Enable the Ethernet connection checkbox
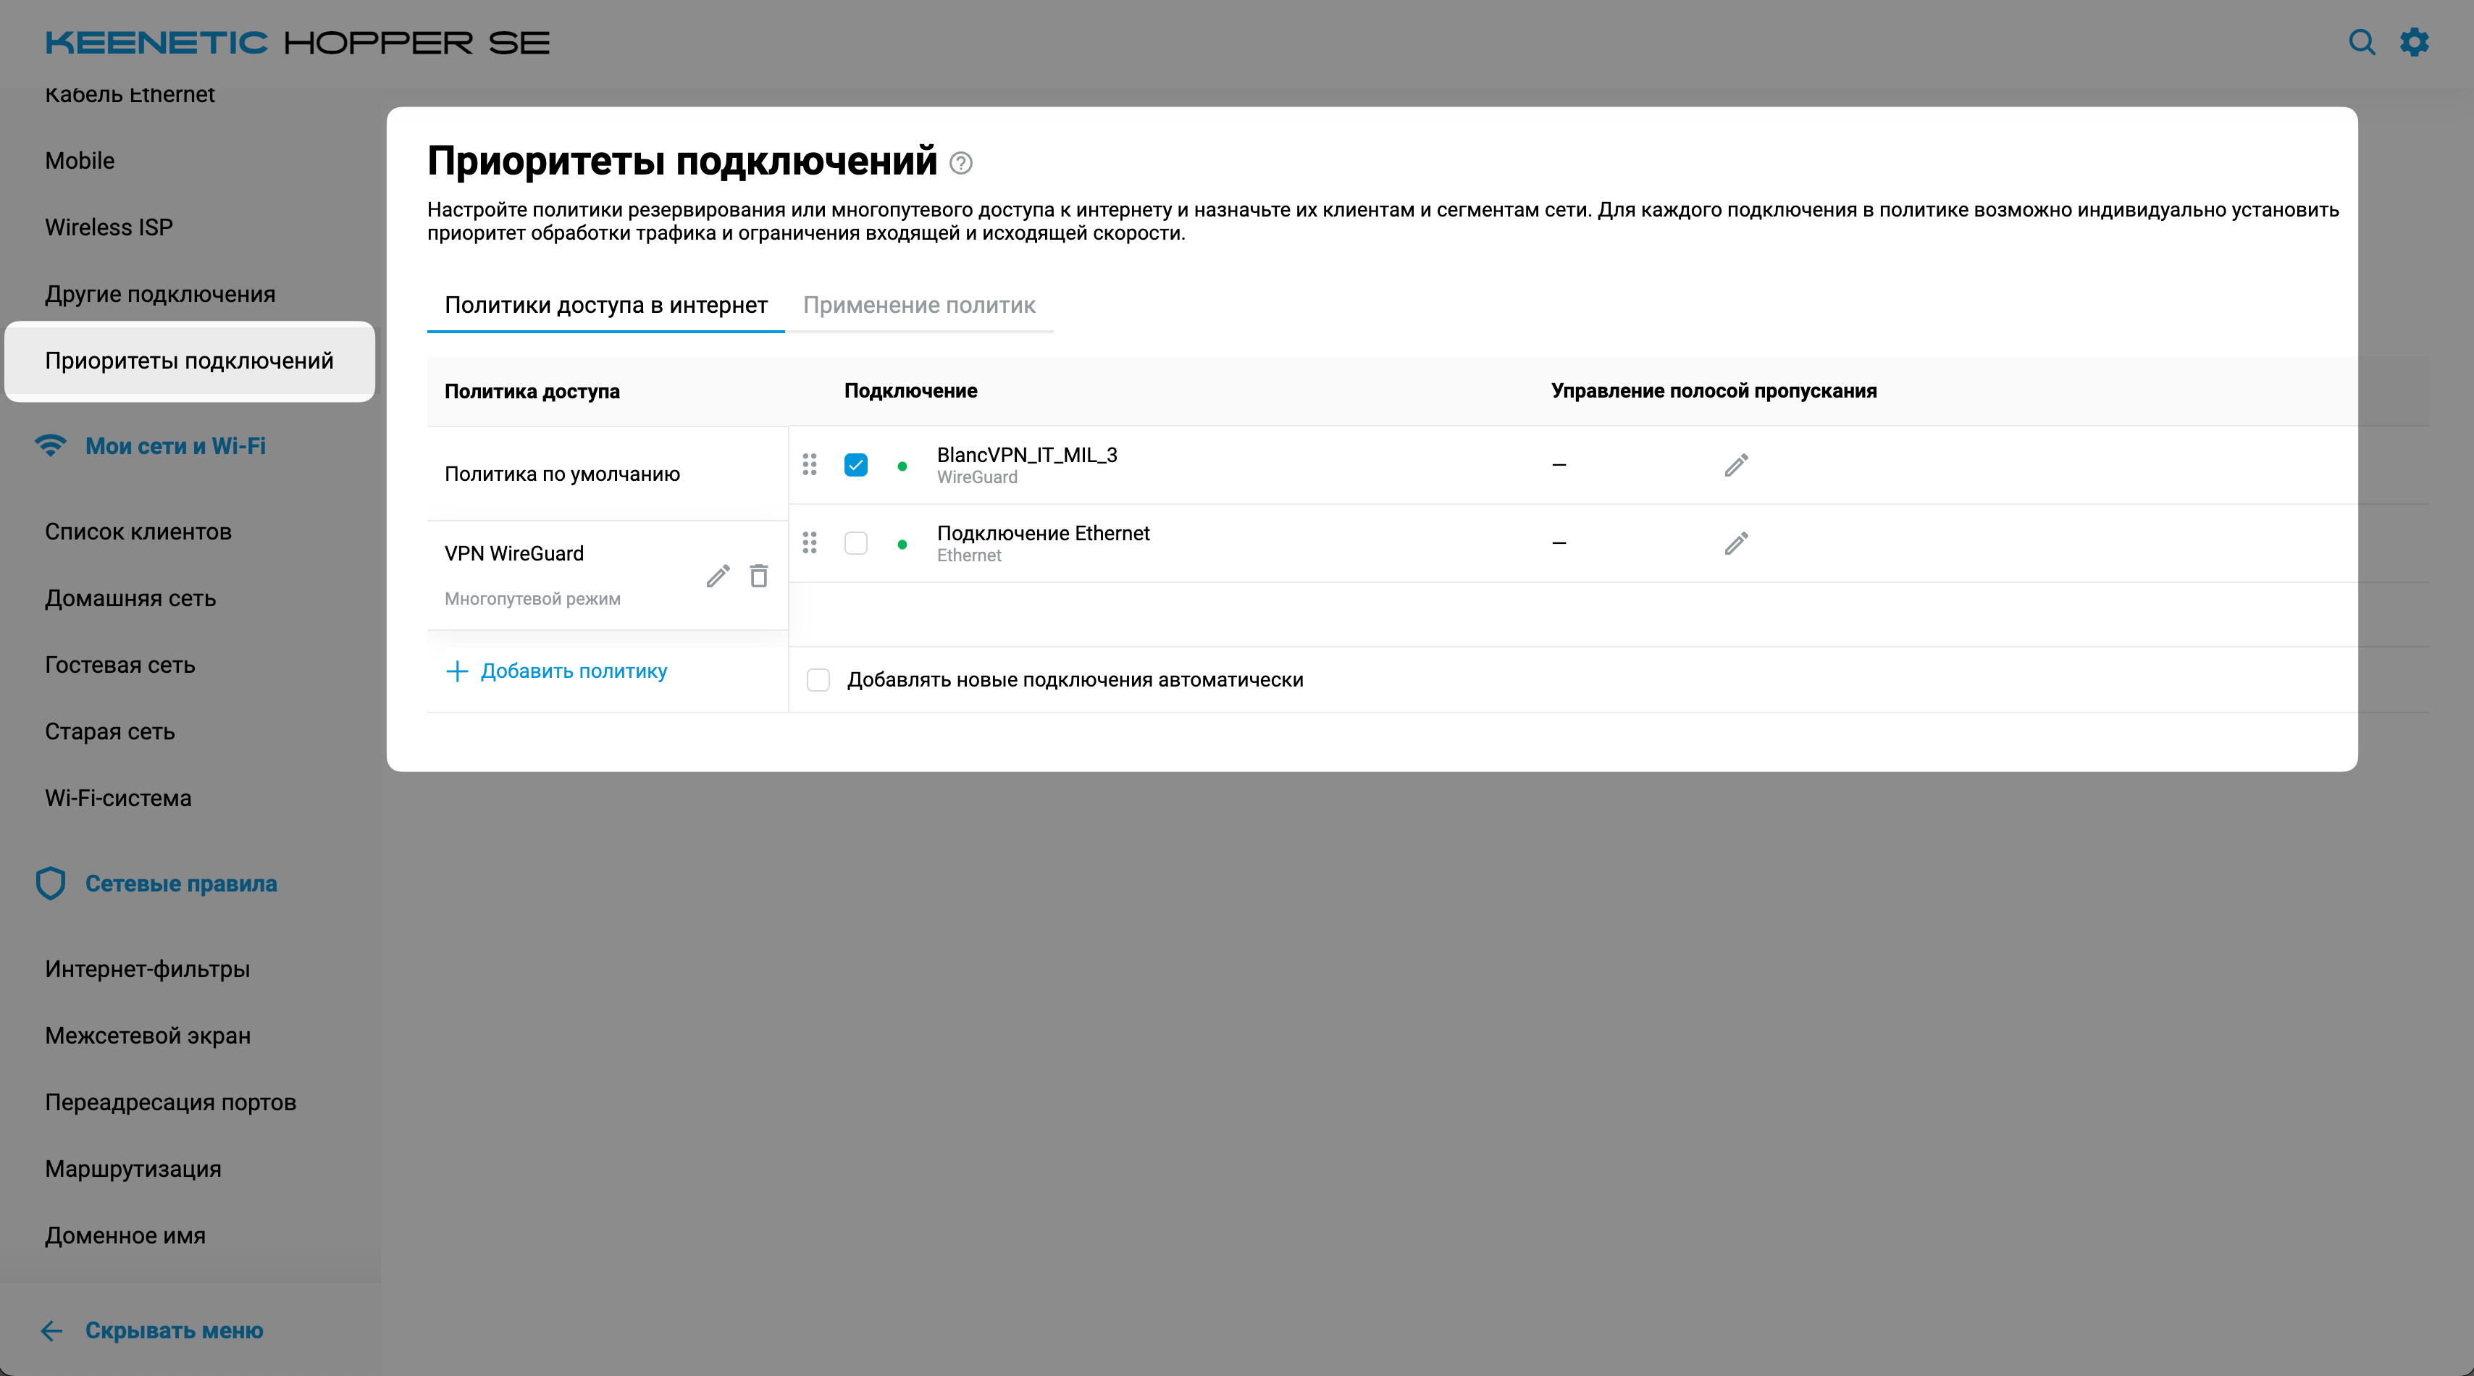The height and width of the screenshot is (1376, 2474). [x=856, y=543]
